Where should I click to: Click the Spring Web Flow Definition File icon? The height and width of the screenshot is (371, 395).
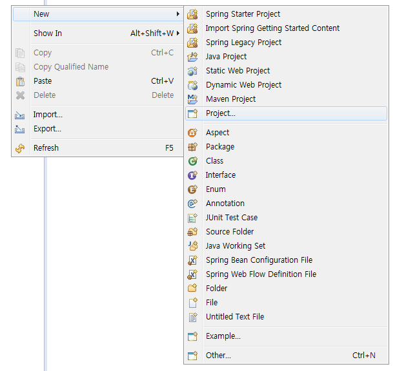pyautogui.click(x=192, y=274)
